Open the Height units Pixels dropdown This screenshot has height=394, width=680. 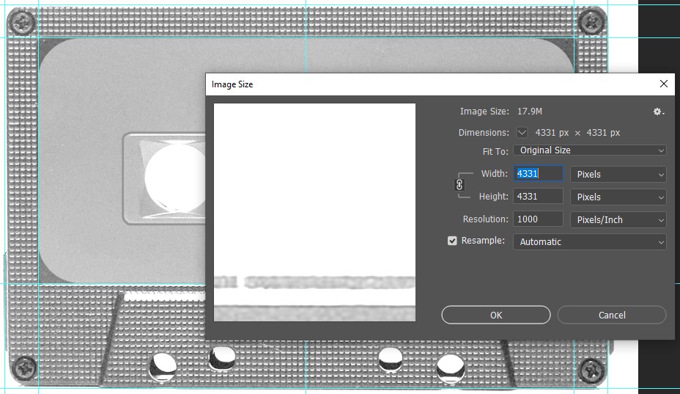point(618,197)
